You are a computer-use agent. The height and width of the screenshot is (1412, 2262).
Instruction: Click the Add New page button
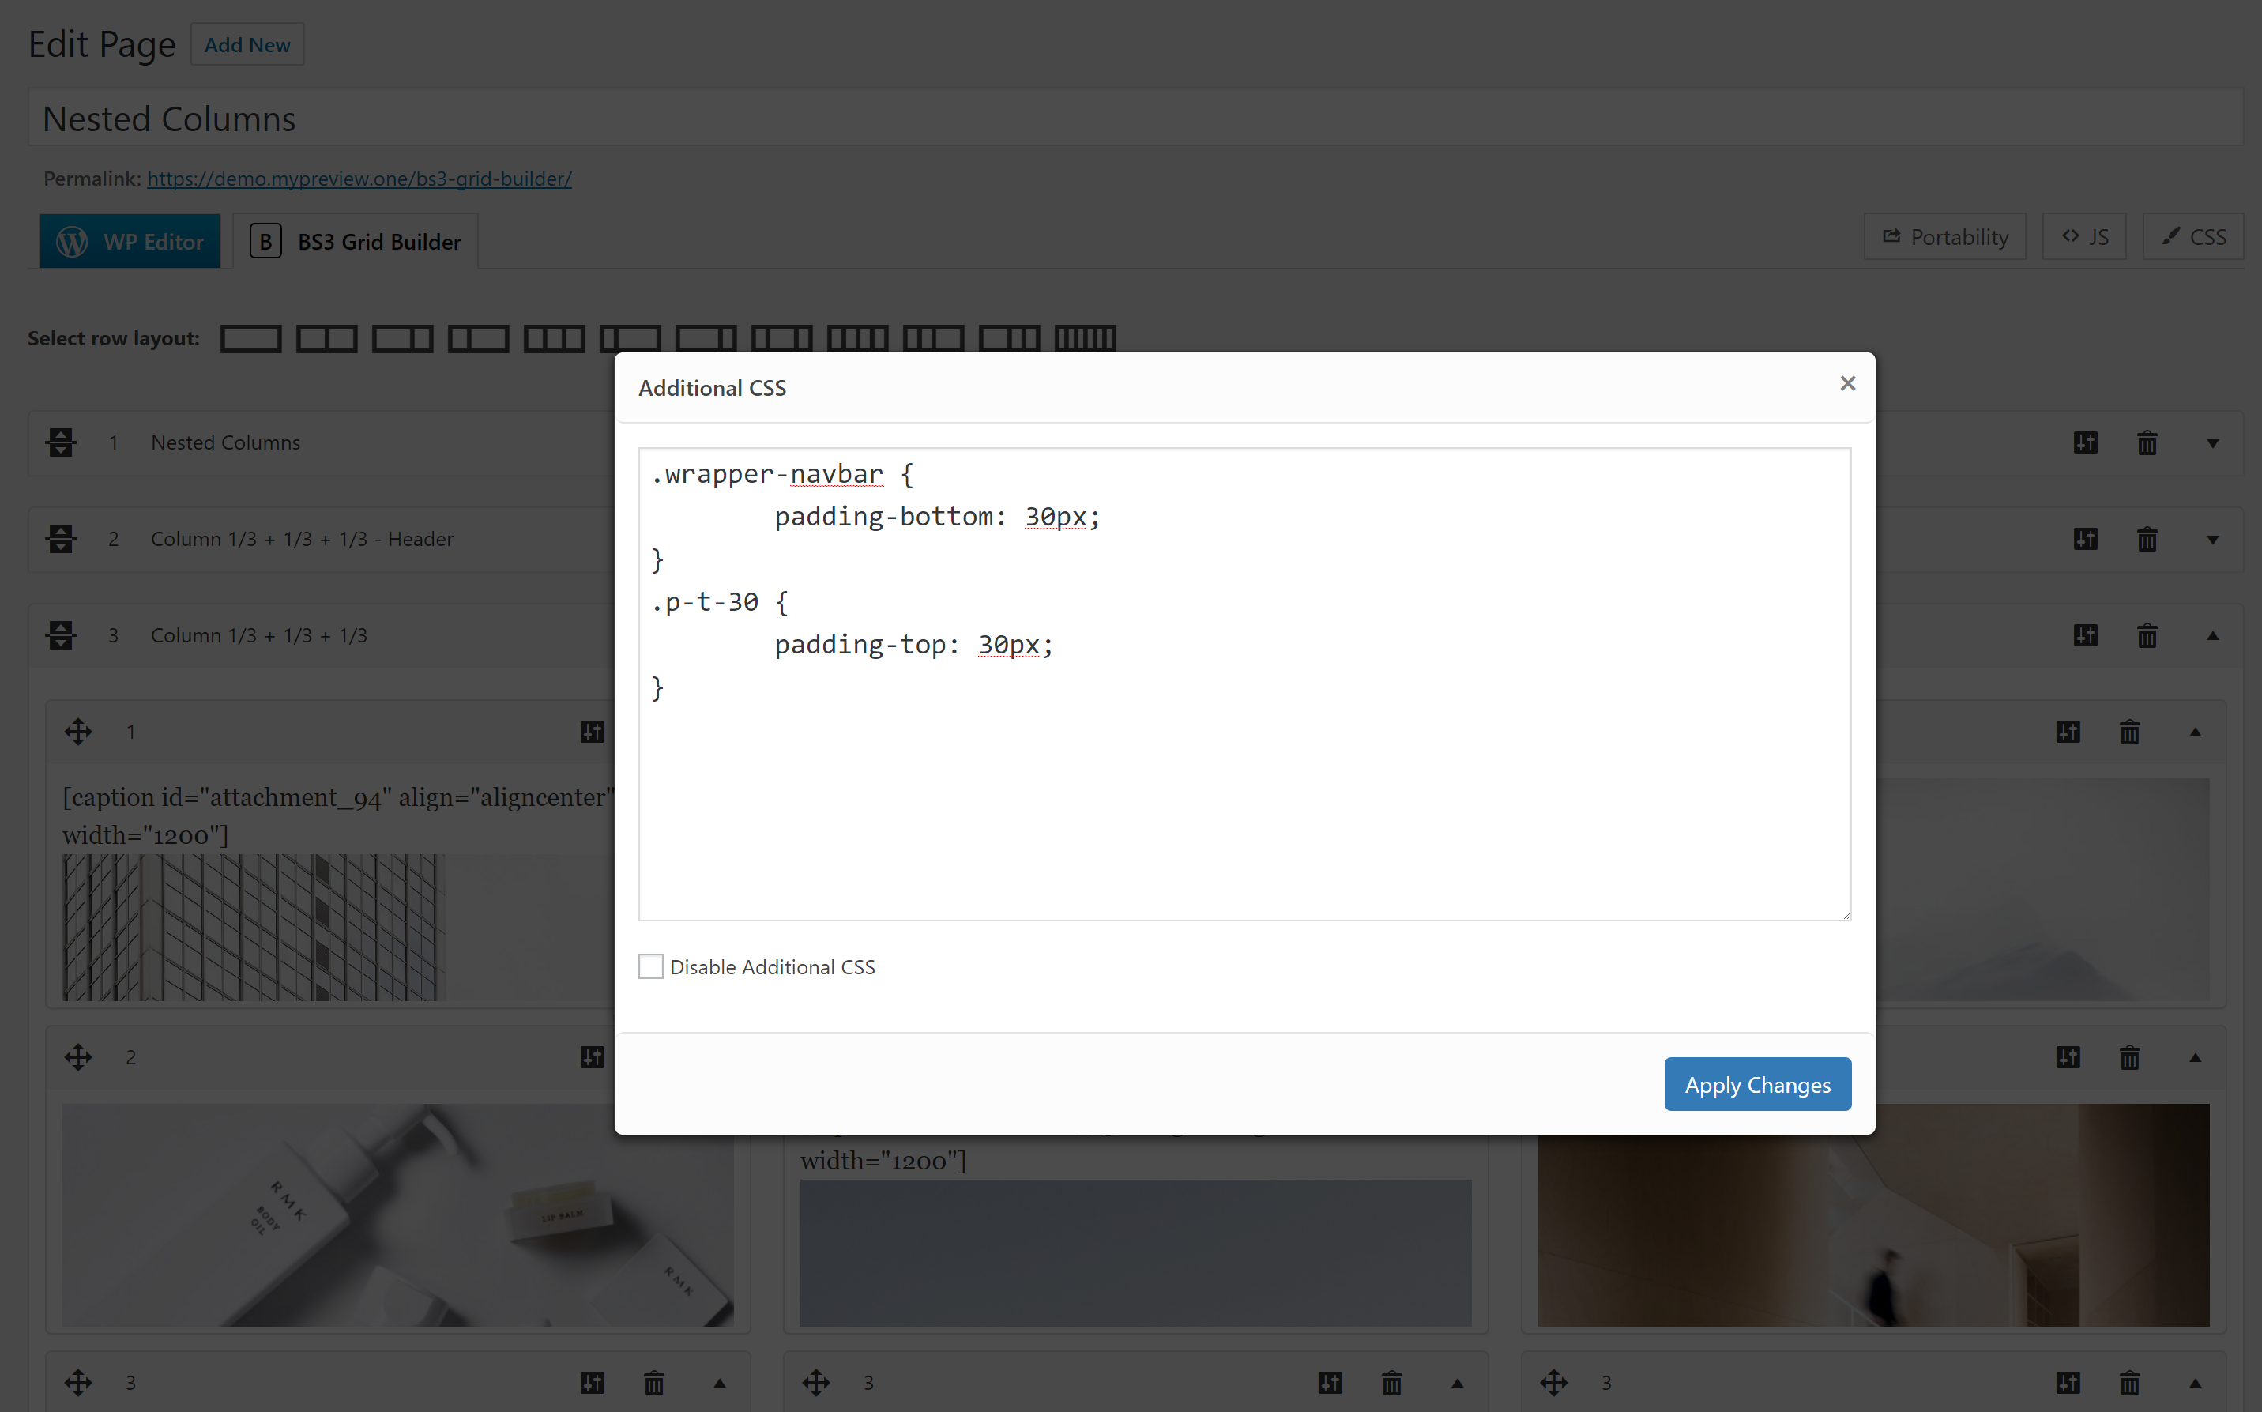tap(247, 45)
